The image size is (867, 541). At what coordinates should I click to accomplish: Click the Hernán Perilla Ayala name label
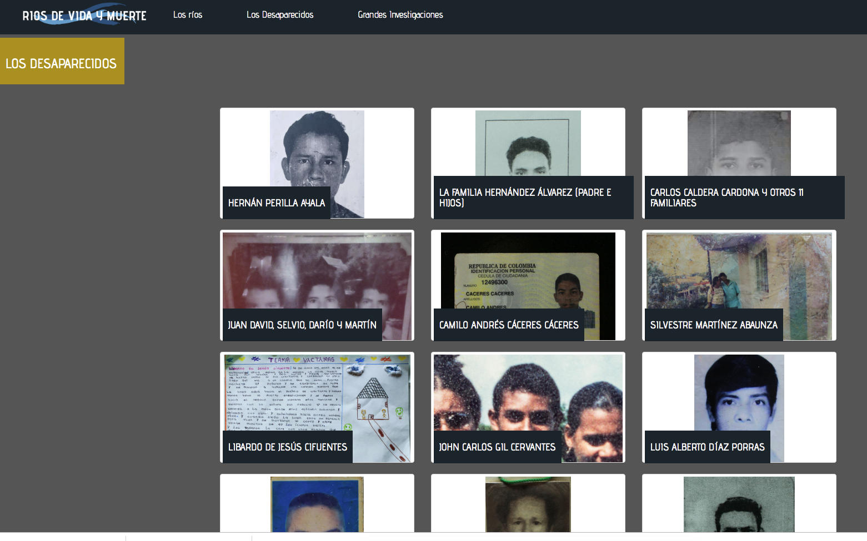277,203
